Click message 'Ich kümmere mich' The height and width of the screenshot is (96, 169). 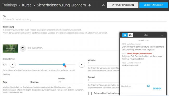tap(130, 65)
